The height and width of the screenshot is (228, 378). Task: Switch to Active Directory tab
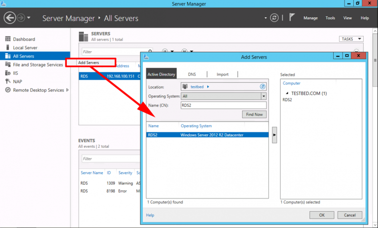[x=161, y=74]
